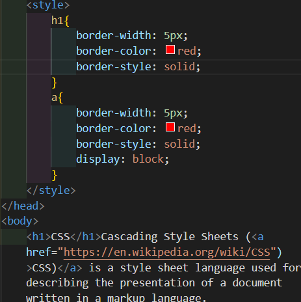Open the https://en.wikipedia.org/wiki/CSS link
The width and height of the screenshot is (301, 302).
(167, 253)
